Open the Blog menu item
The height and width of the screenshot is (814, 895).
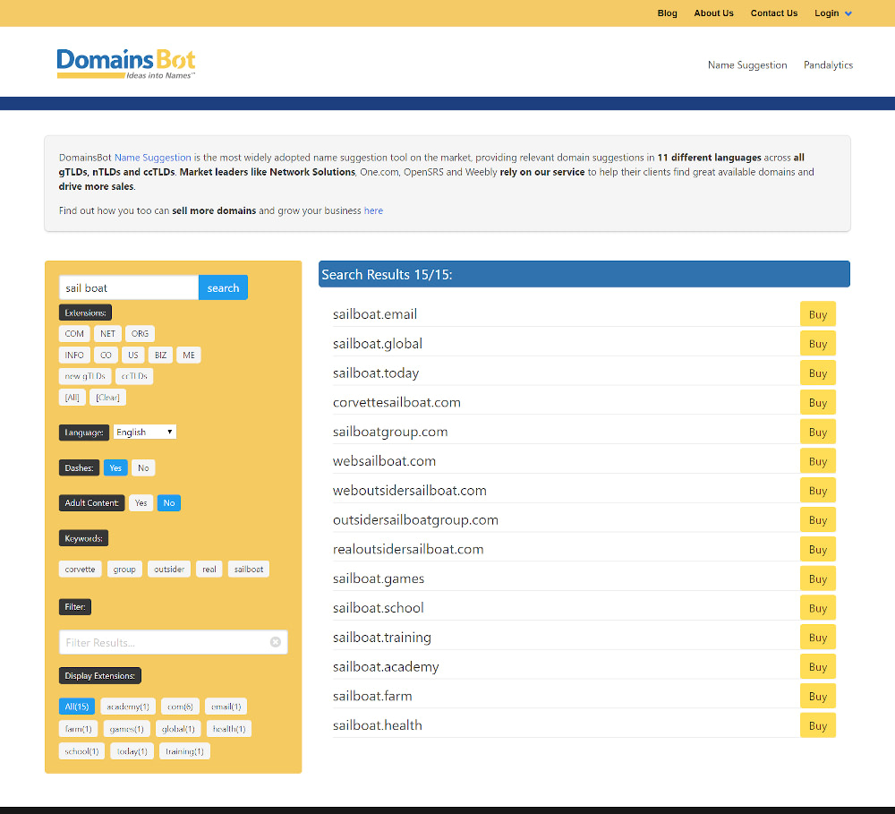667,13
